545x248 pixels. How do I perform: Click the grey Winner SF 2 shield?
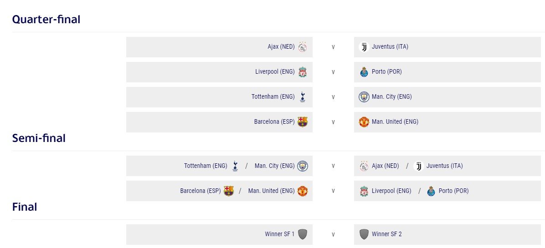click(364, 234)
